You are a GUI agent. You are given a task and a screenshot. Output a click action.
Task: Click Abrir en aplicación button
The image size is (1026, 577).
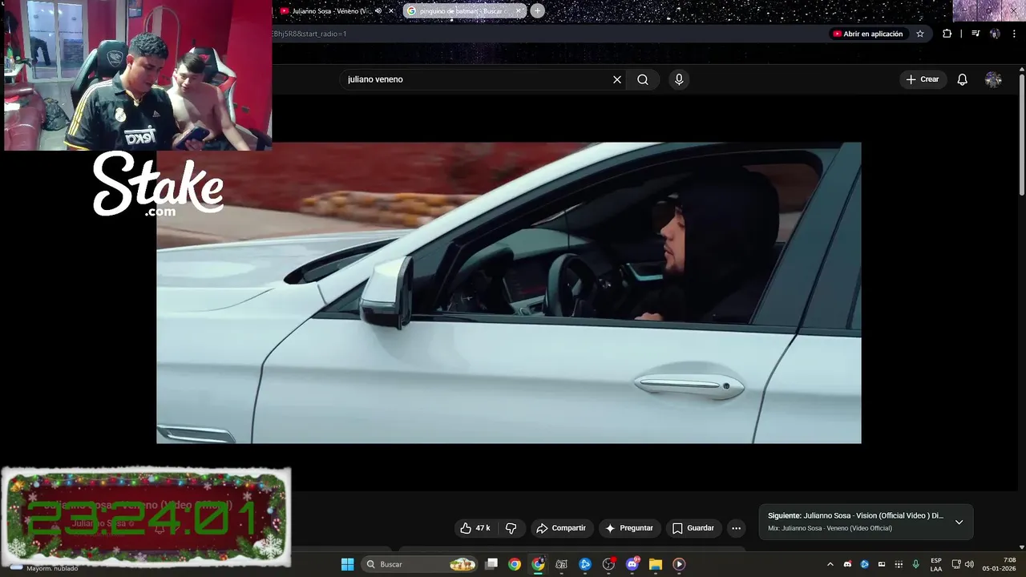coord(867,34)
